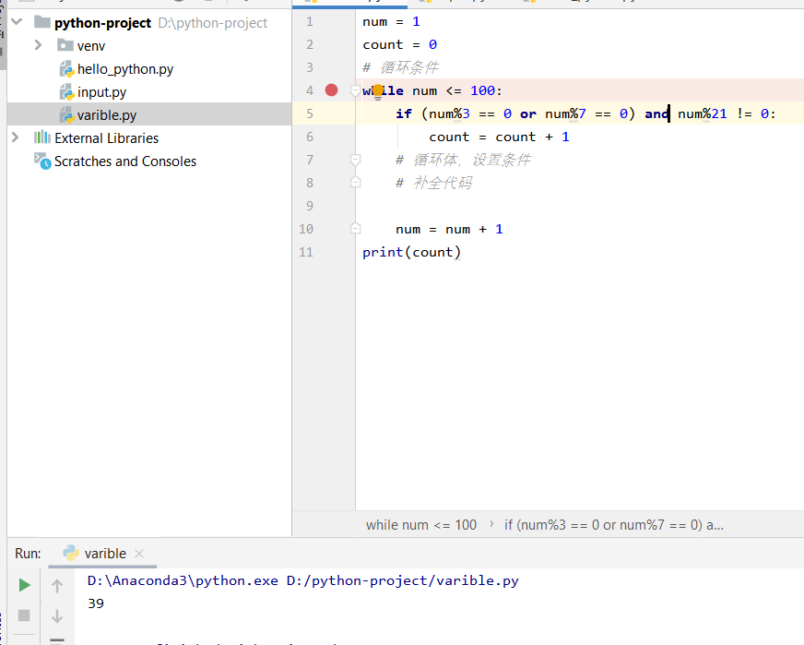
Task: Click 'num = 1' on line 1
Action: [x=391, y=21]
